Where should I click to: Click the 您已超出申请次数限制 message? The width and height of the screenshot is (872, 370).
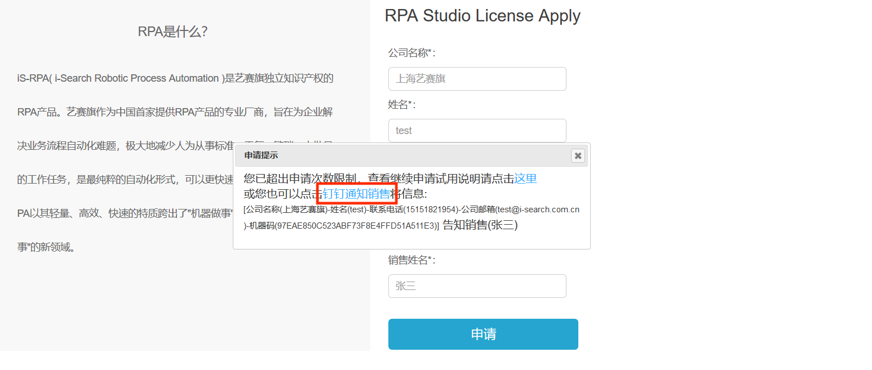(x=300, y=179)
